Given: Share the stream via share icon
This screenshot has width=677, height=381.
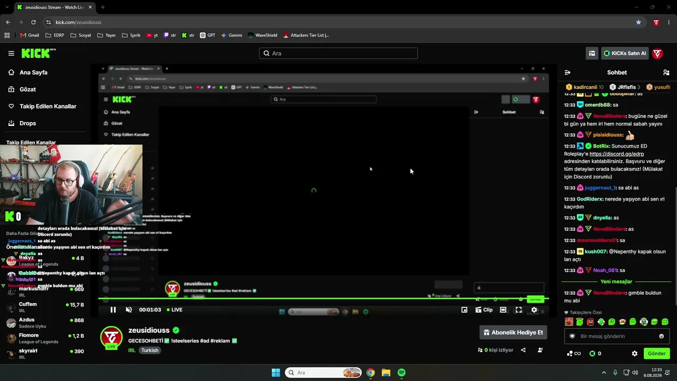Looking at the screenshot, I should click(x=523, y=350).
